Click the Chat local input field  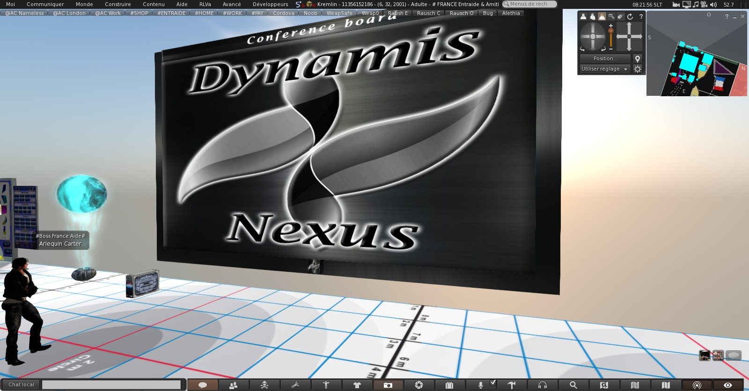[x=111, y=384]
